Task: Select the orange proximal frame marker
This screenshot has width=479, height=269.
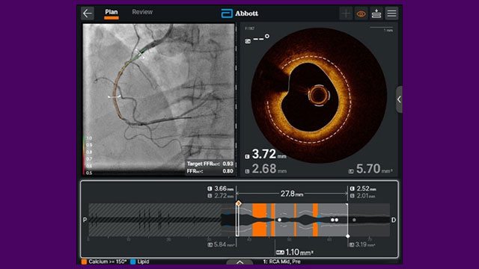Action: click(x=239, y=203)
